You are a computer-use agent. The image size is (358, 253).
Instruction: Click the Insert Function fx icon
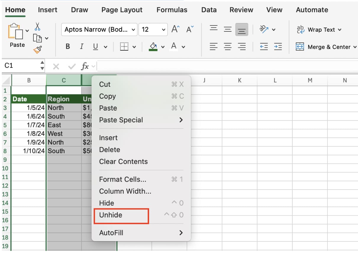pyautogui.click(x=85, y=66)
